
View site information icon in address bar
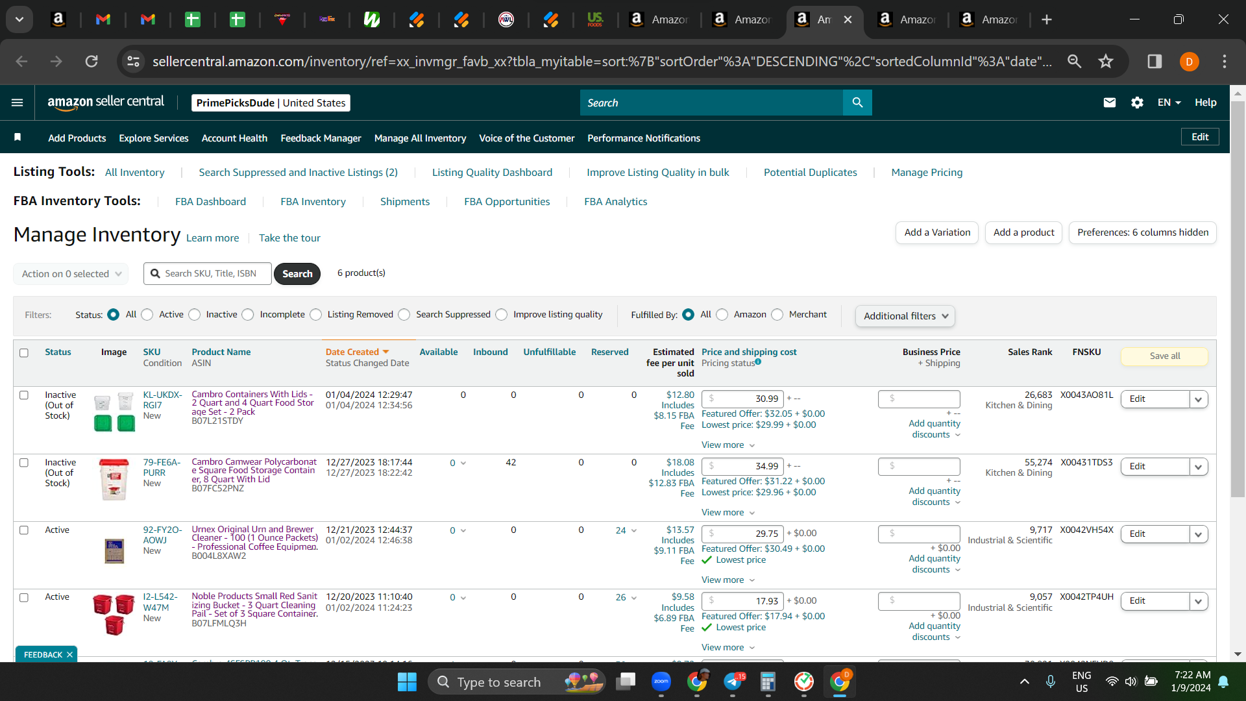click(133, 62)
